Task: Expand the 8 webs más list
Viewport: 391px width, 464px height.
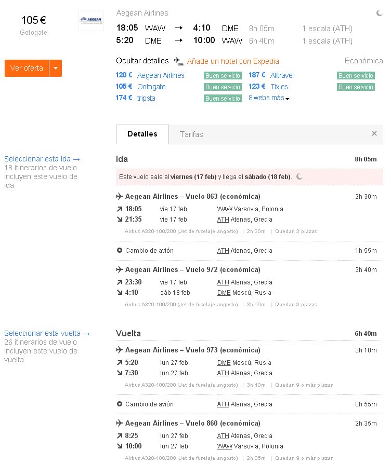Action: [269, 98]
